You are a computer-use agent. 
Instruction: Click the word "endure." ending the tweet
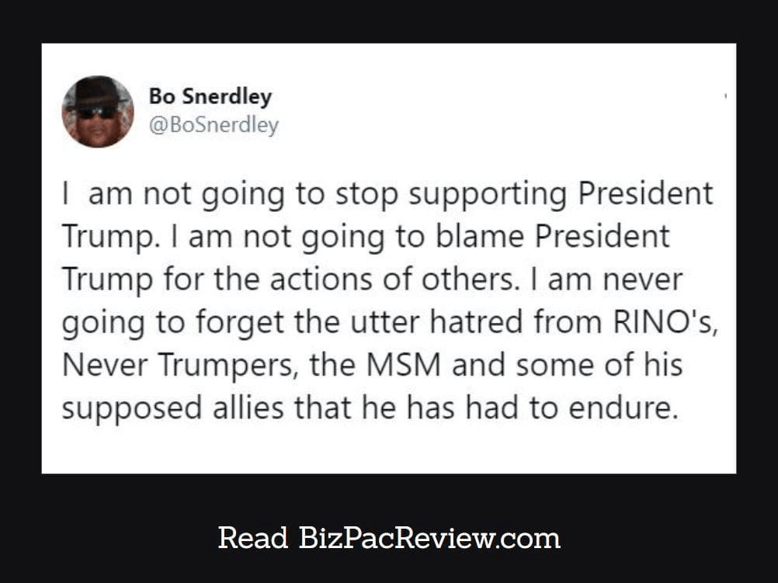(626, 407)
